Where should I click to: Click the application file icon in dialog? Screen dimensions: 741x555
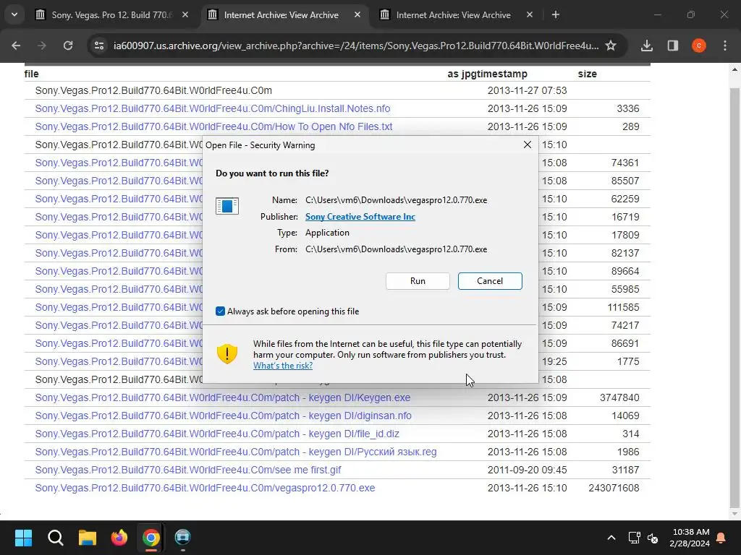pyautogui.click(x=227, y=206)
